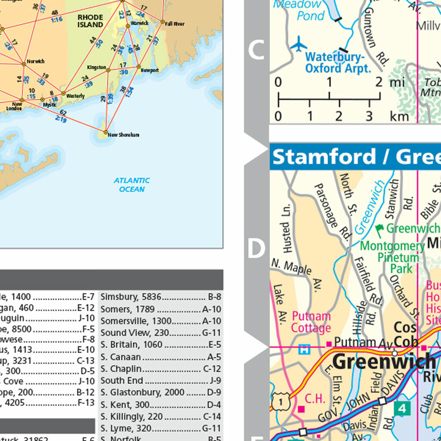Click the Stamford / Greenwich map title banner
441x441 pixels.
355,157
